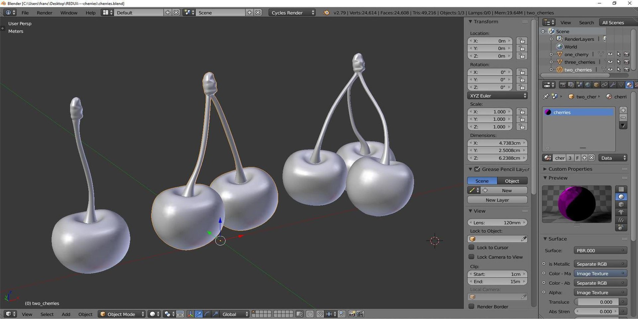Add a new material slot with plus
The image size is (638, 319).
click(x=623, y=110)
